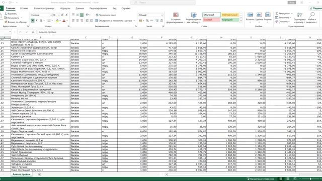
Task: Open the Вид tab
Action: 114,9
